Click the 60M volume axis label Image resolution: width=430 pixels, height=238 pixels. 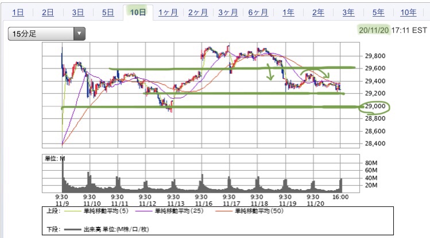pos(371,170)
